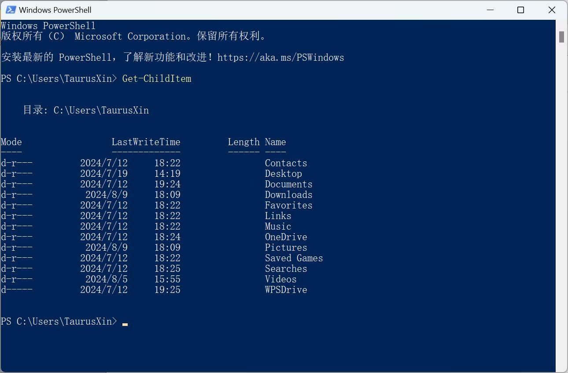Click the scrollbar thumb on the right edge
The width and height of the screenshot is (568, 373).
[x=561, y=37]
